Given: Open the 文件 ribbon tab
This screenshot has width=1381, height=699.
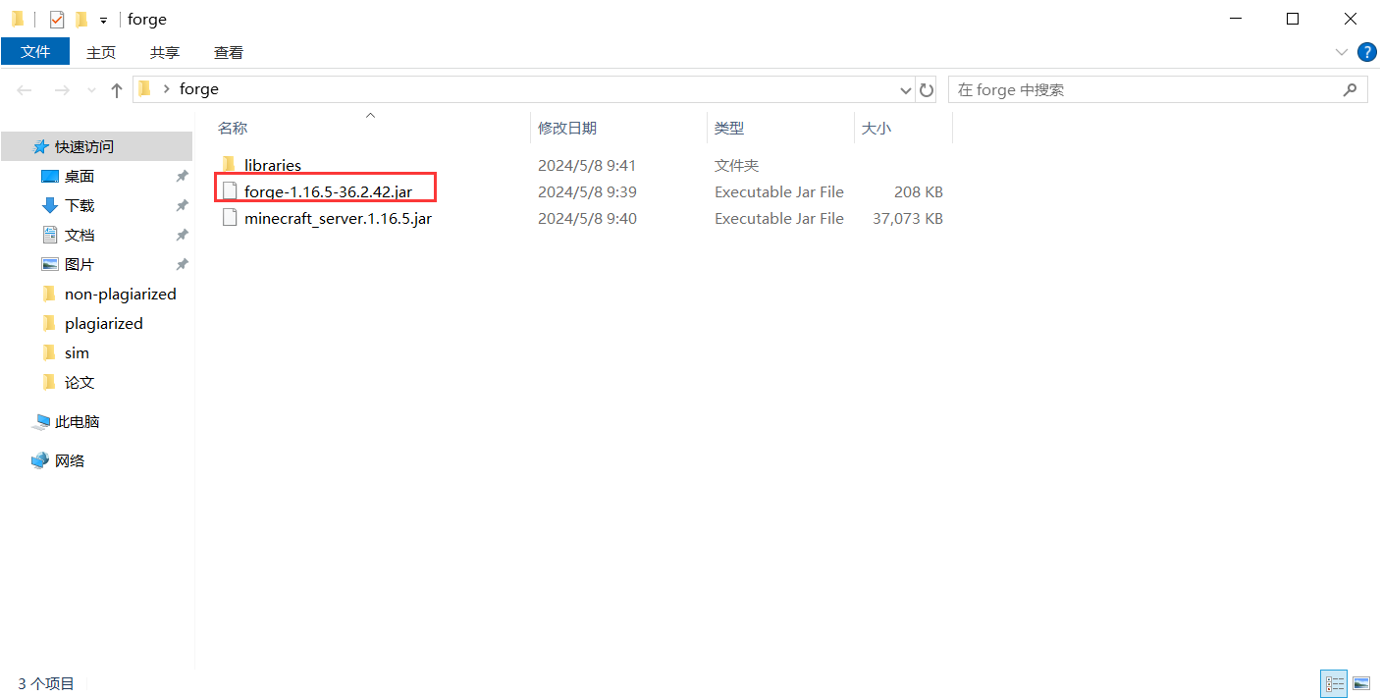Looking at the screenshot, I should pos(35,52).
